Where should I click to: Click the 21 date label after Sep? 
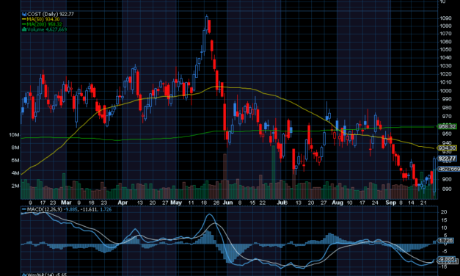pos(423,203)
